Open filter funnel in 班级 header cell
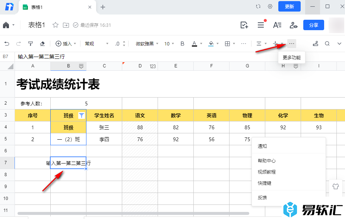345x219 pixels. [82, 115]
